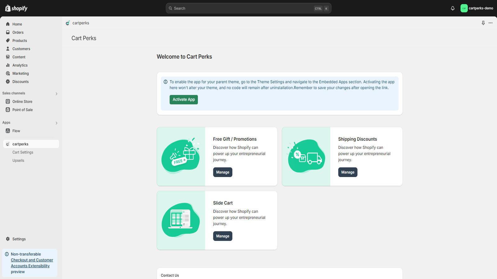This screenshot has width=497, height=279.
Task: Manage Shipping Discounts
Action: click(x=348, y=172)
